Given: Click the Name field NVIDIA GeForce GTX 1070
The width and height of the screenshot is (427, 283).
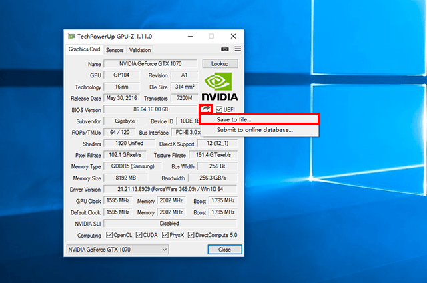Looking at the screenshot, I should 151,64.
